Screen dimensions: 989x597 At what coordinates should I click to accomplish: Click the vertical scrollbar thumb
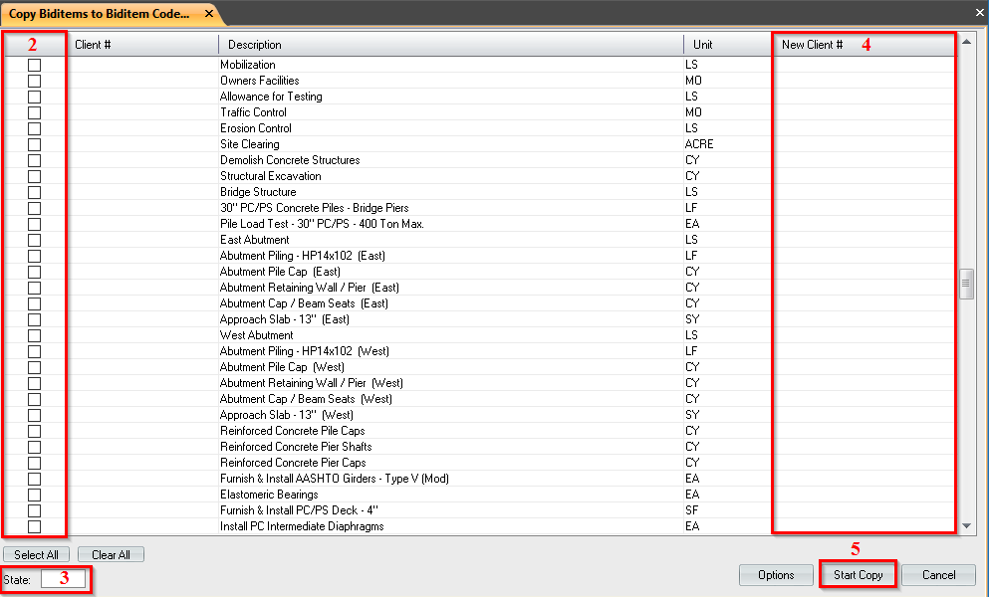[966, 284]
